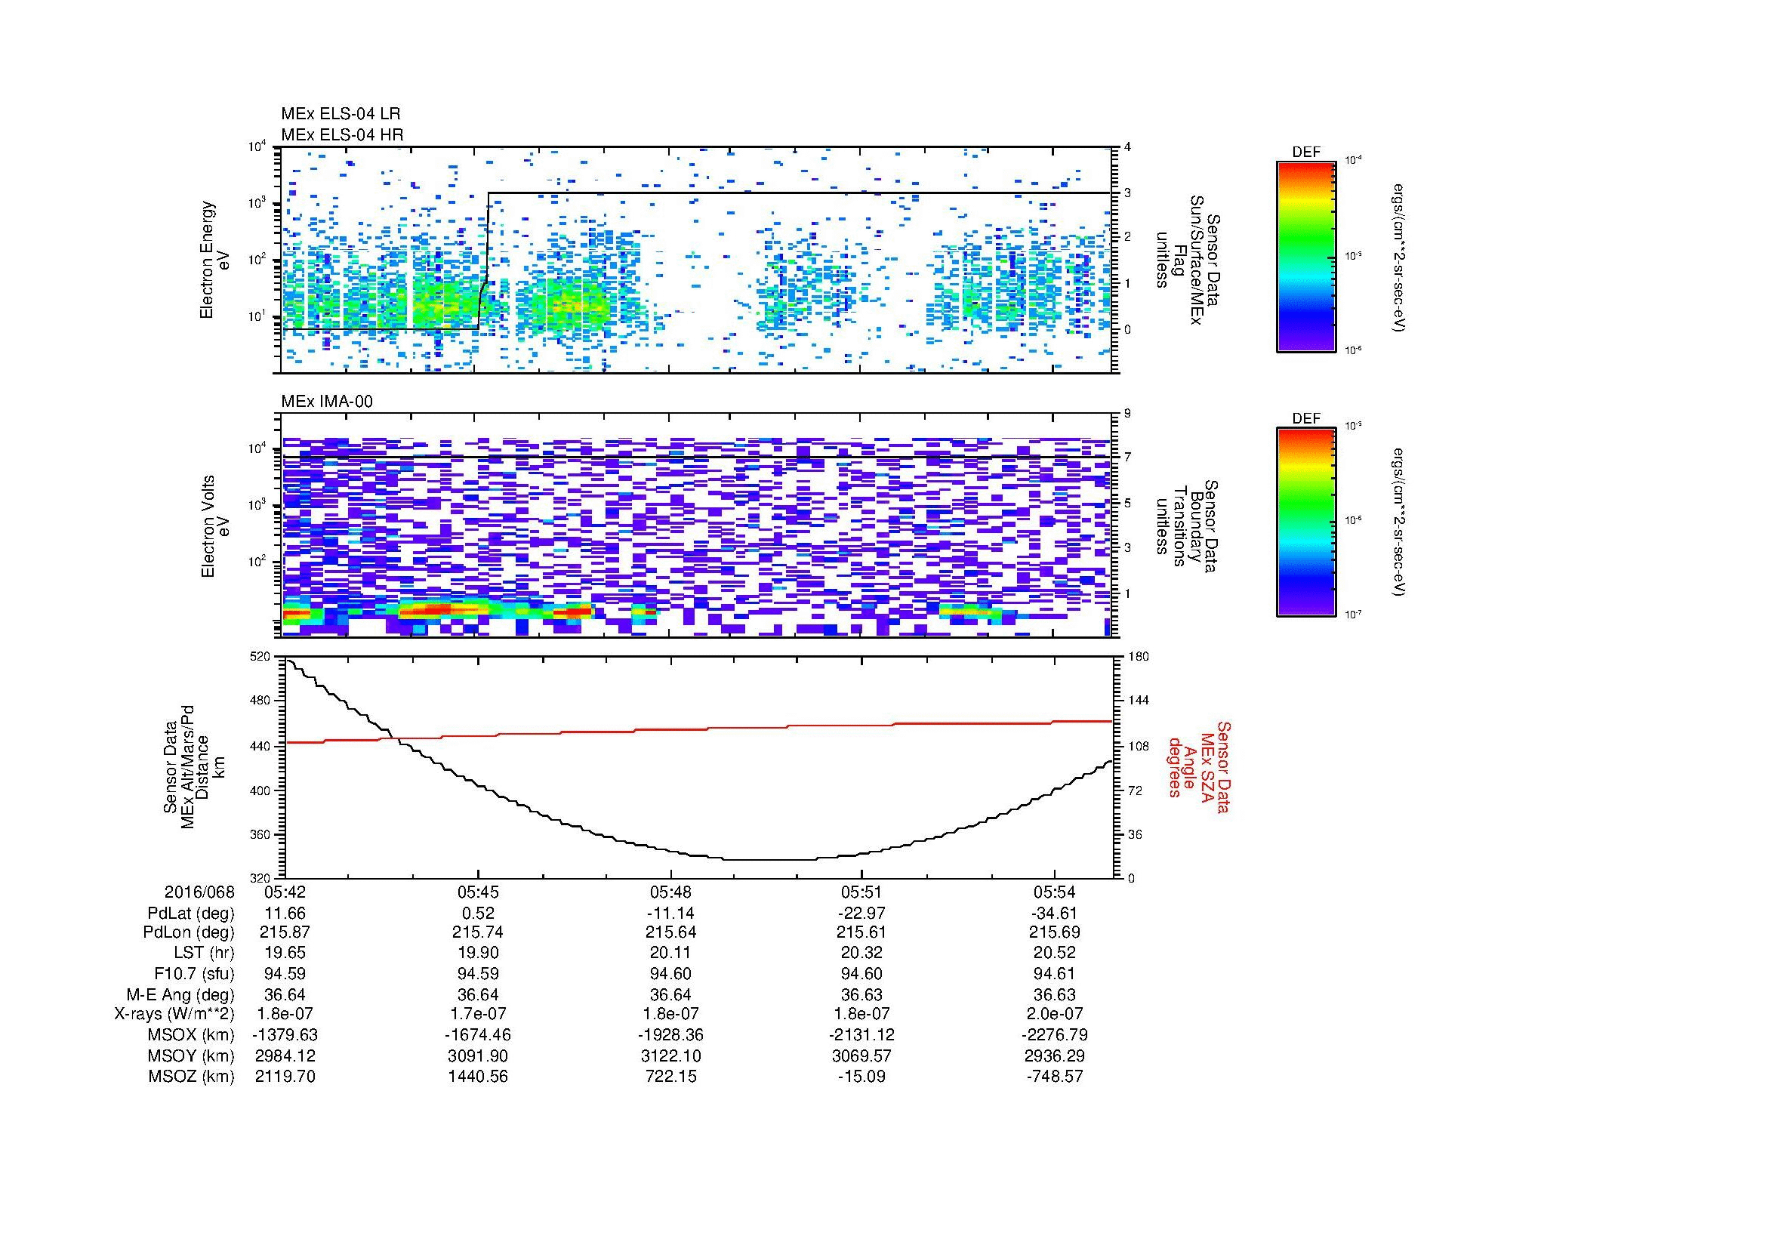Click MSOX value -2276.79
This screenshot has height=1248, width=1766.
click(1055, 1035)
